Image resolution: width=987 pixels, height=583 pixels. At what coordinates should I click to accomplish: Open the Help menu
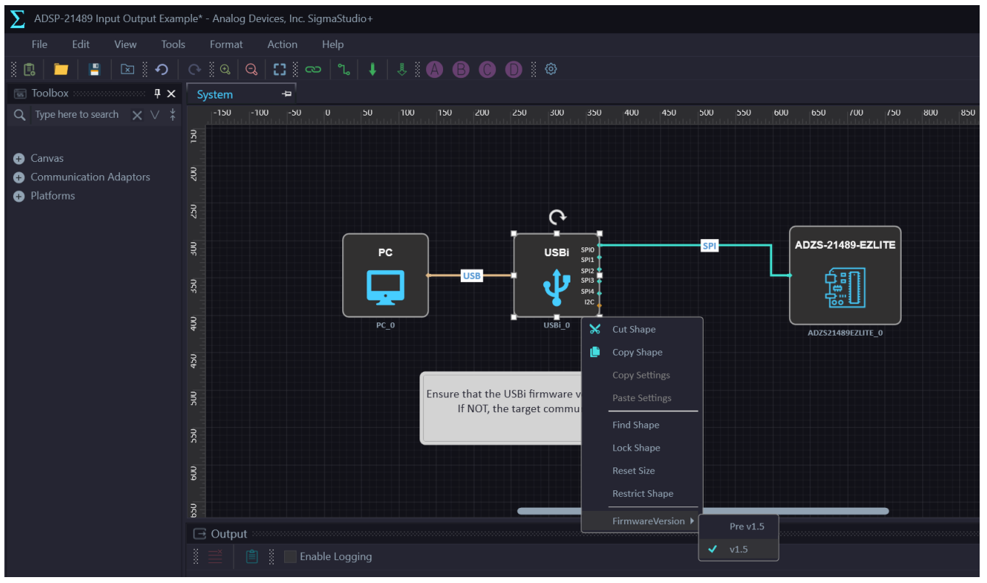(333, 44)
